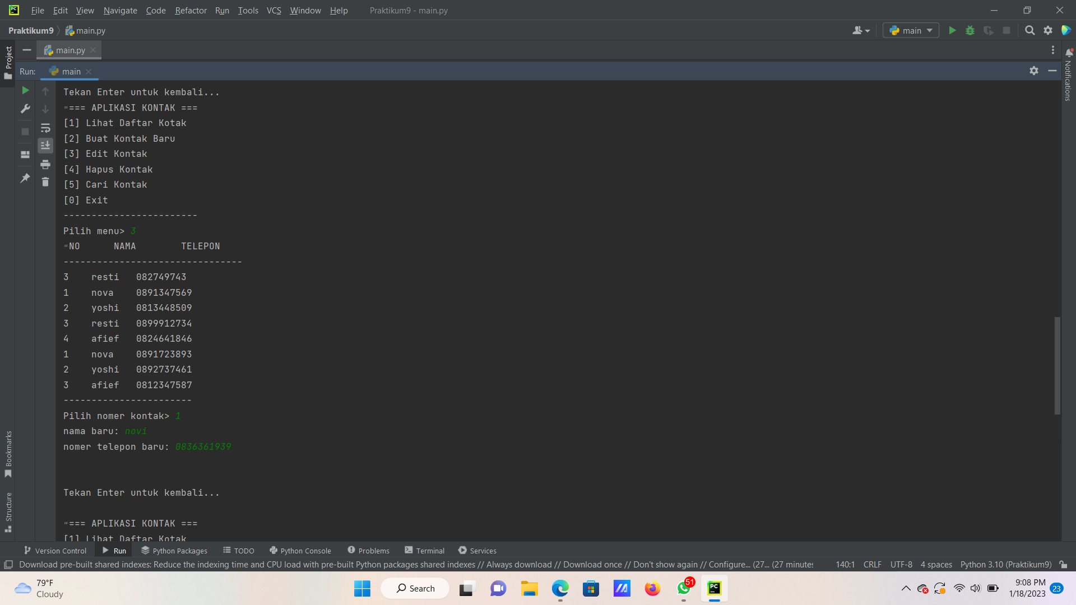
Task: Toggle scroll to end of console
Action: [45, 146]
